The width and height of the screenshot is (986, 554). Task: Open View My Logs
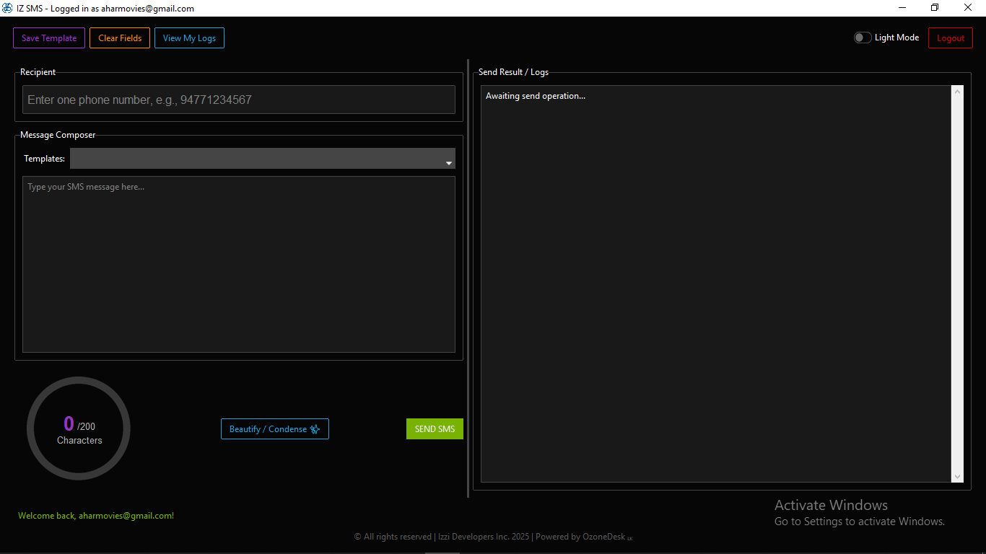(x=189, y=38)
